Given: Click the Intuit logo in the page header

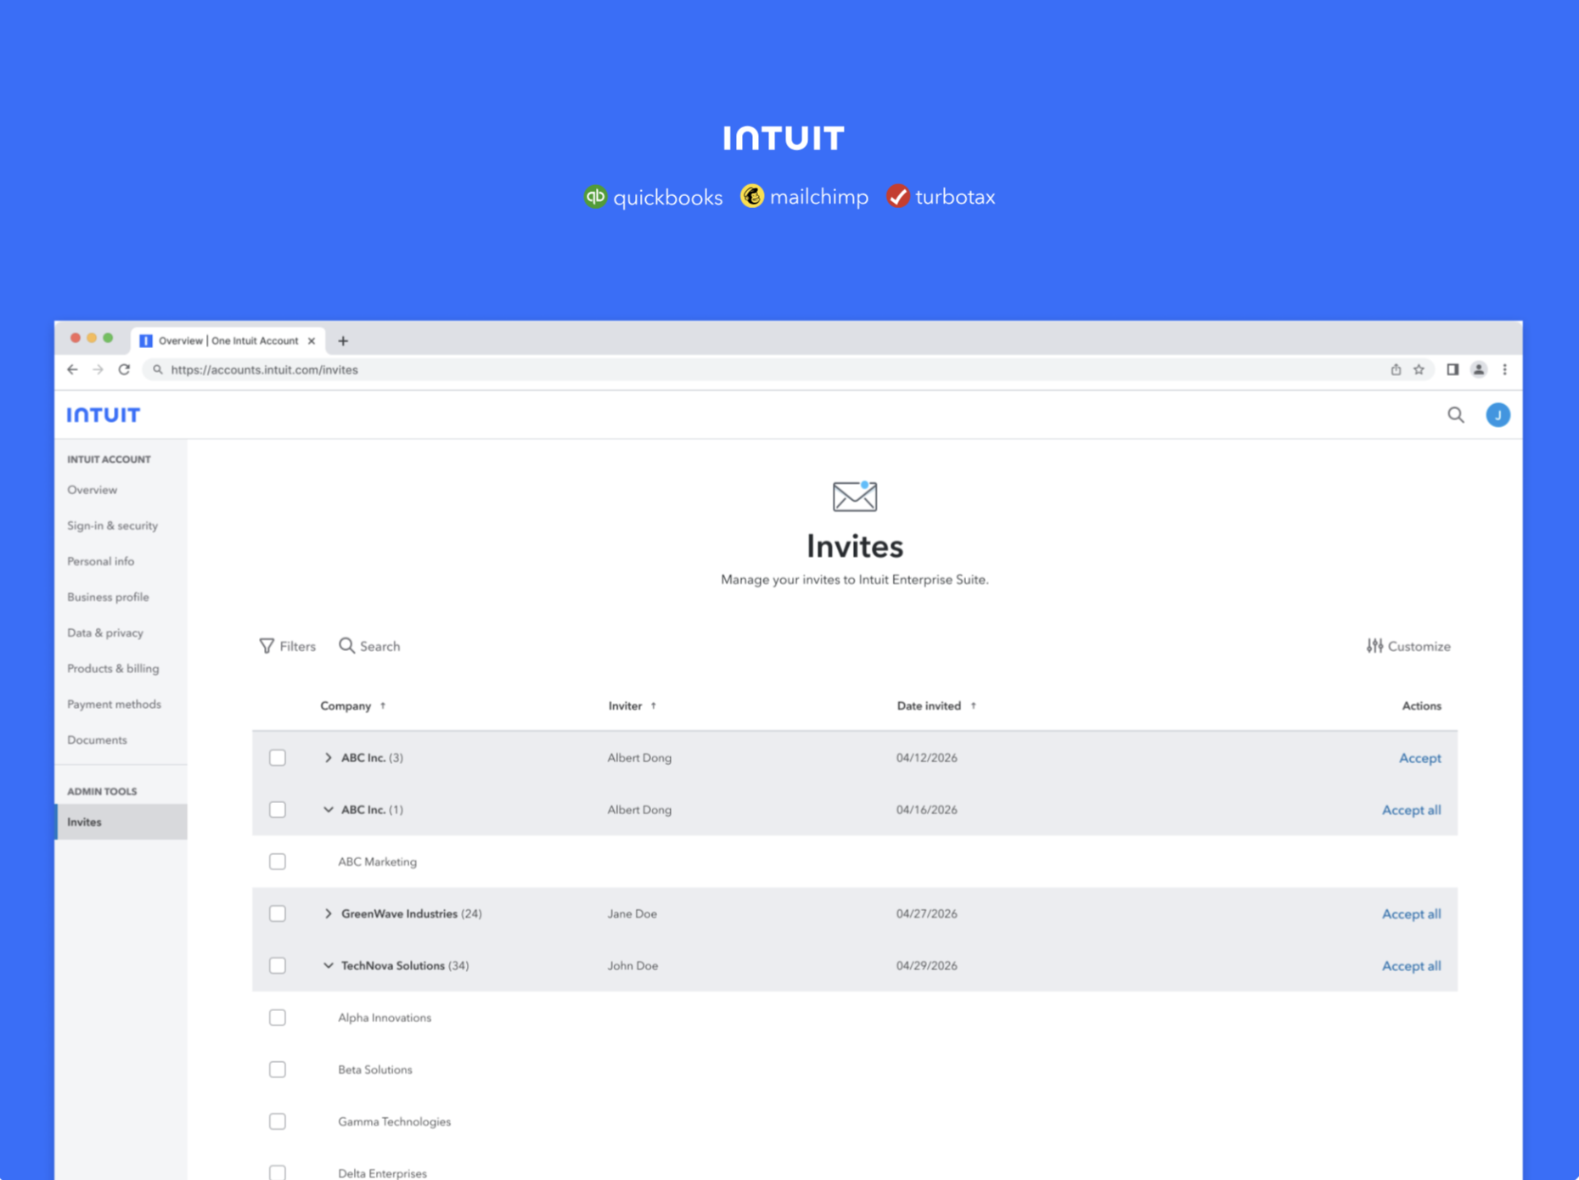Looking at the screenshot, I should (x=104, y=414).
